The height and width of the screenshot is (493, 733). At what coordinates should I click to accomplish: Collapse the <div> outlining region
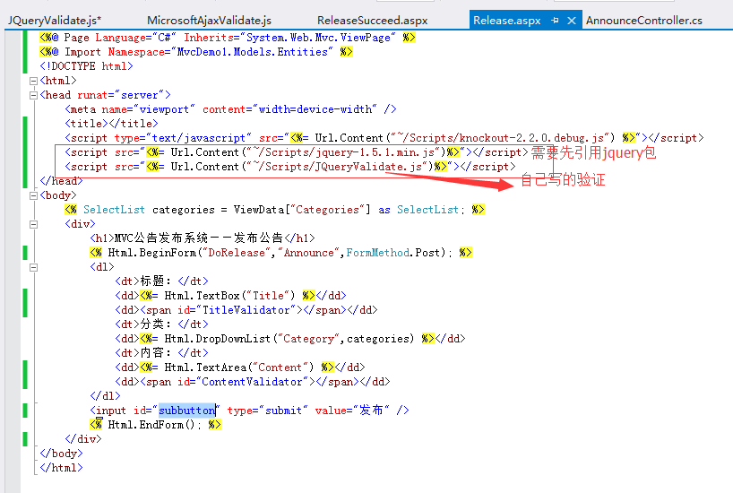pyautogui.click(x=33, y=224)
